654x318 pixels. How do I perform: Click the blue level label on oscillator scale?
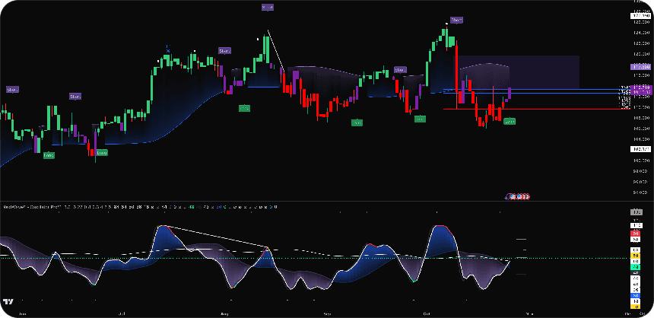pyautogui.click(x=636, y=295)
